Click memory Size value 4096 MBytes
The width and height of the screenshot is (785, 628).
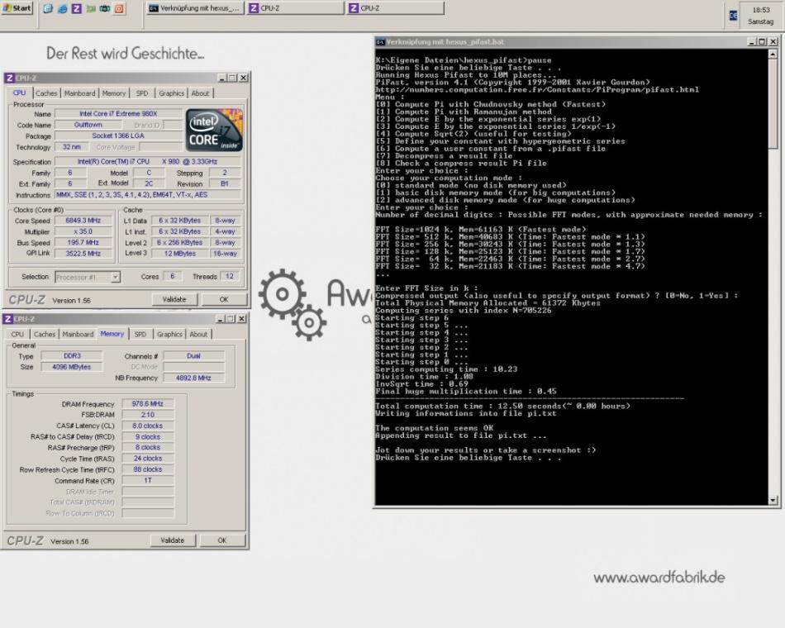(x=72, y=367)
